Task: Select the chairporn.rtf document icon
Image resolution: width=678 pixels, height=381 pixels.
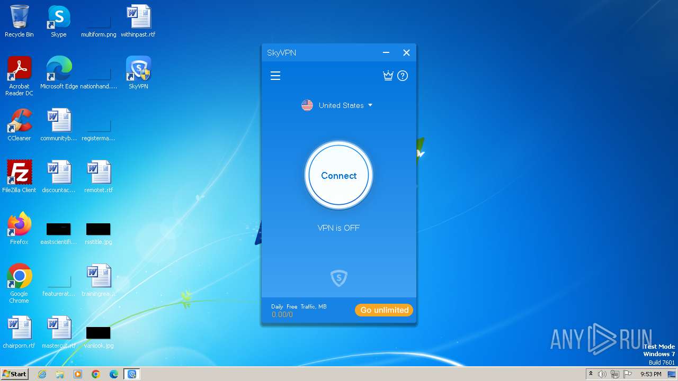Action: click(19, 332)
